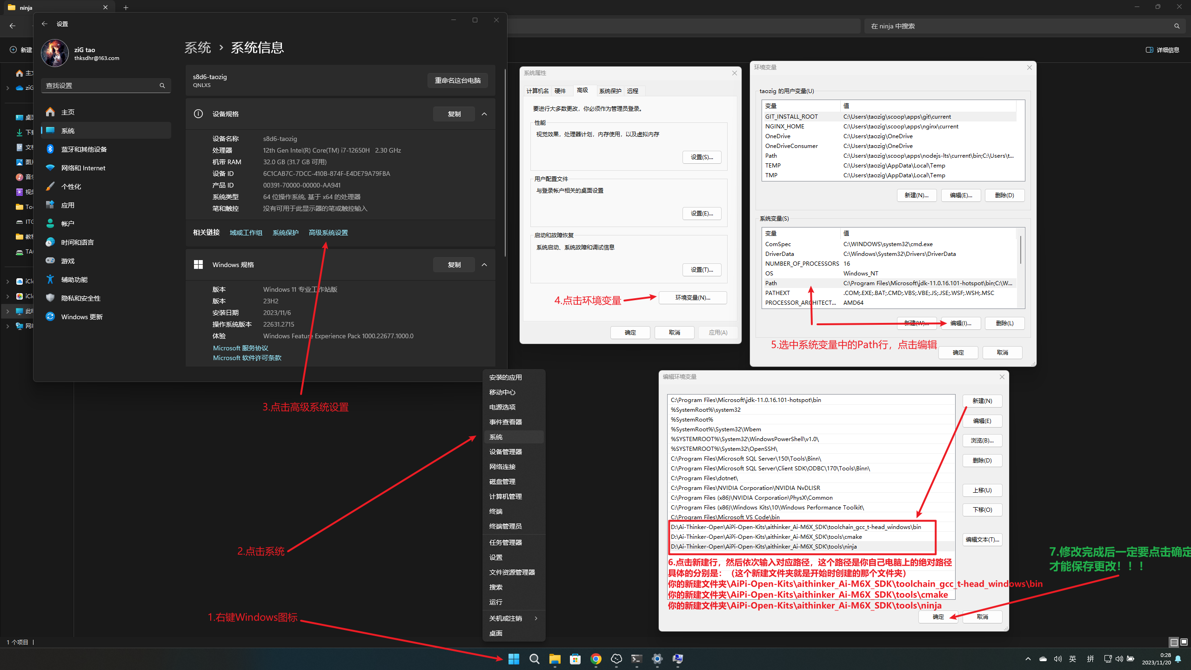Image resolution: width=1191 pixels, height=670 pixels.
Task: Open File Explorer from the taskbar
Action: pos(555,659)
